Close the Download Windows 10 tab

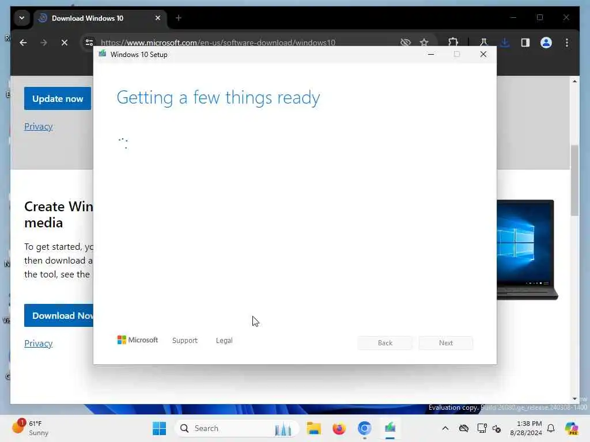[x=158, y=18]
